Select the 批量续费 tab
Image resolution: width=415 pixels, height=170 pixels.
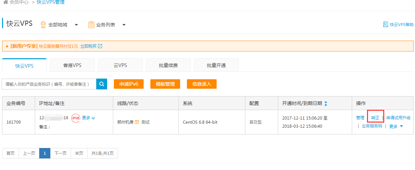(x=168, y=65)
